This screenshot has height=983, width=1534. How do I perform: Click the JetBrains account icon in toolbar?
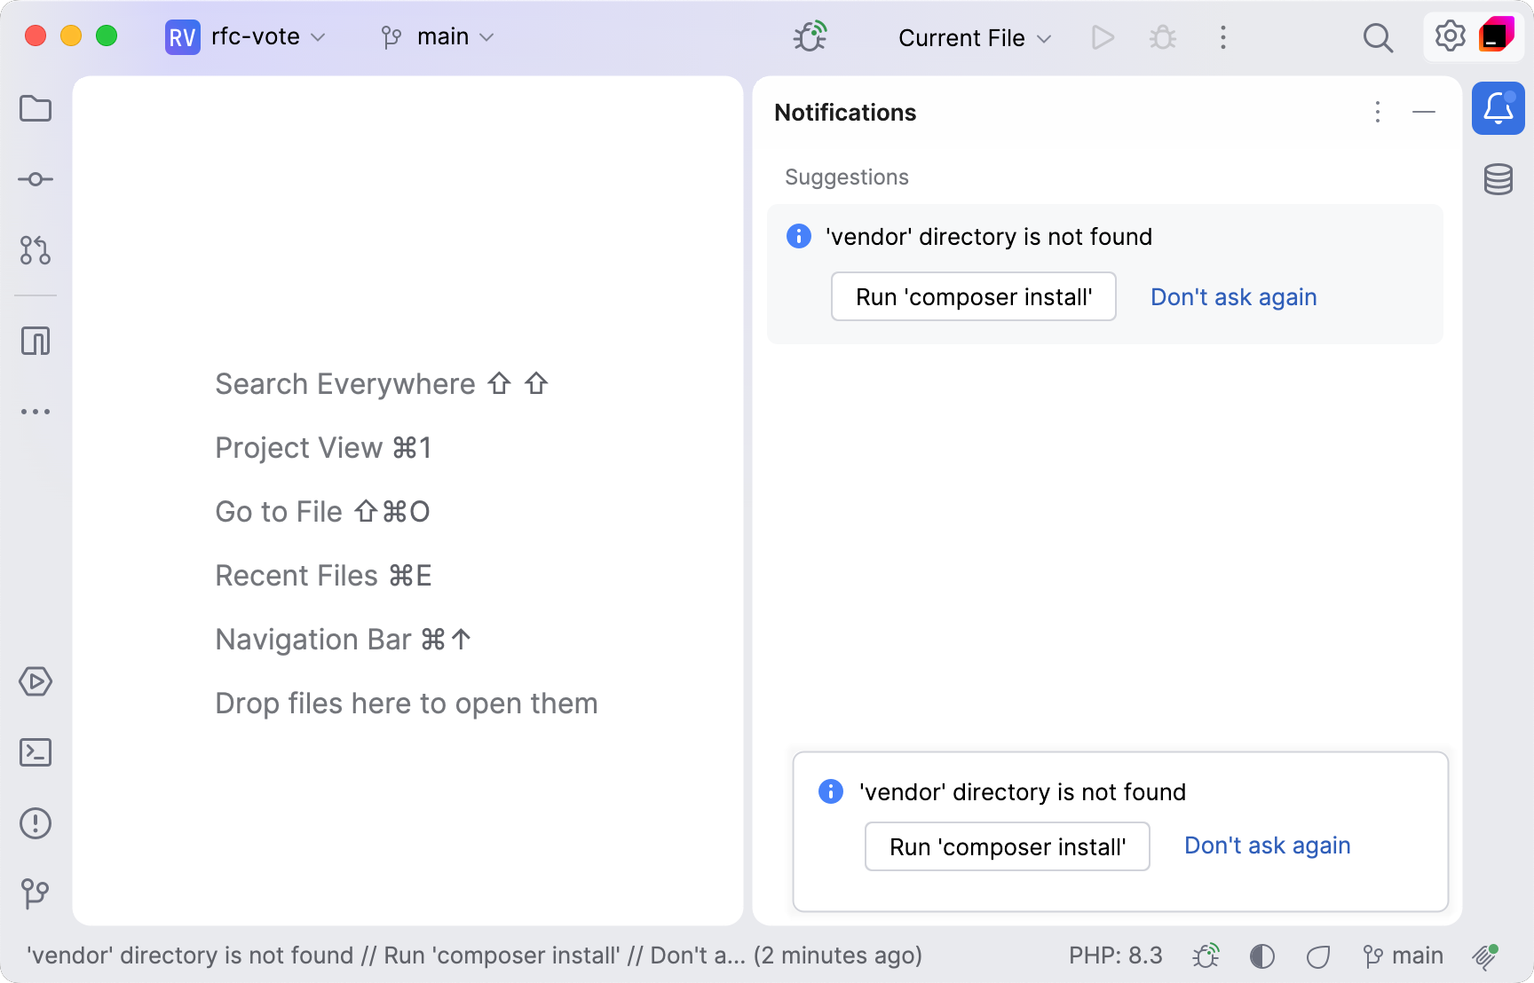1497,35
